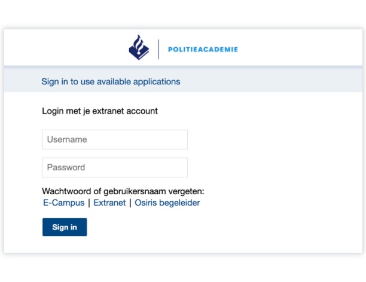
Task: Open the E-Campus recovery link
Action: click(64, 203)
